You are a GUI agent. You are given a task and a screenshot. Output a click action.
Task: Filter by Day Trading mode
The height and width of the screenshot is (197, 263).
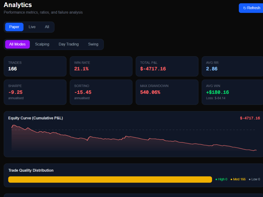pos(69,44)
